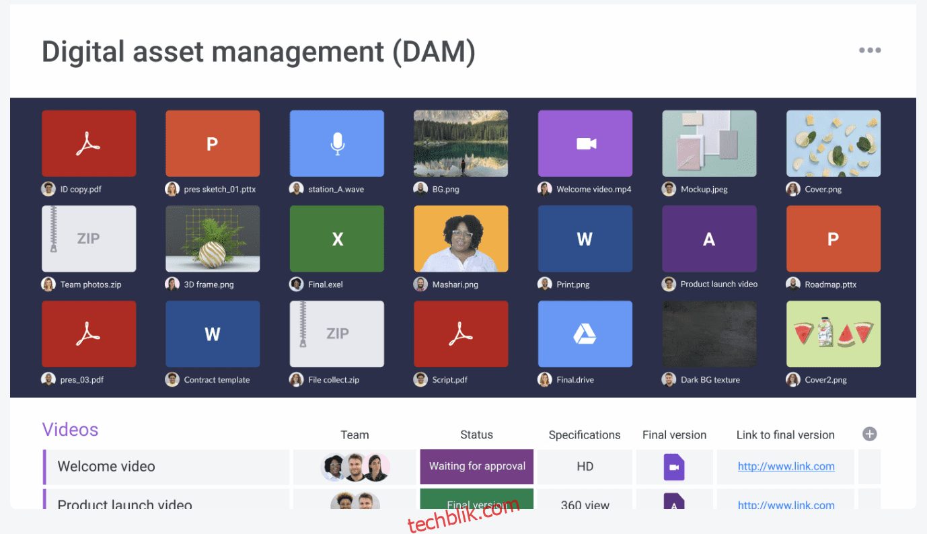
Task: Open pres sketch_01.pttx PowerPoint tile
Action: click(213, 143)
